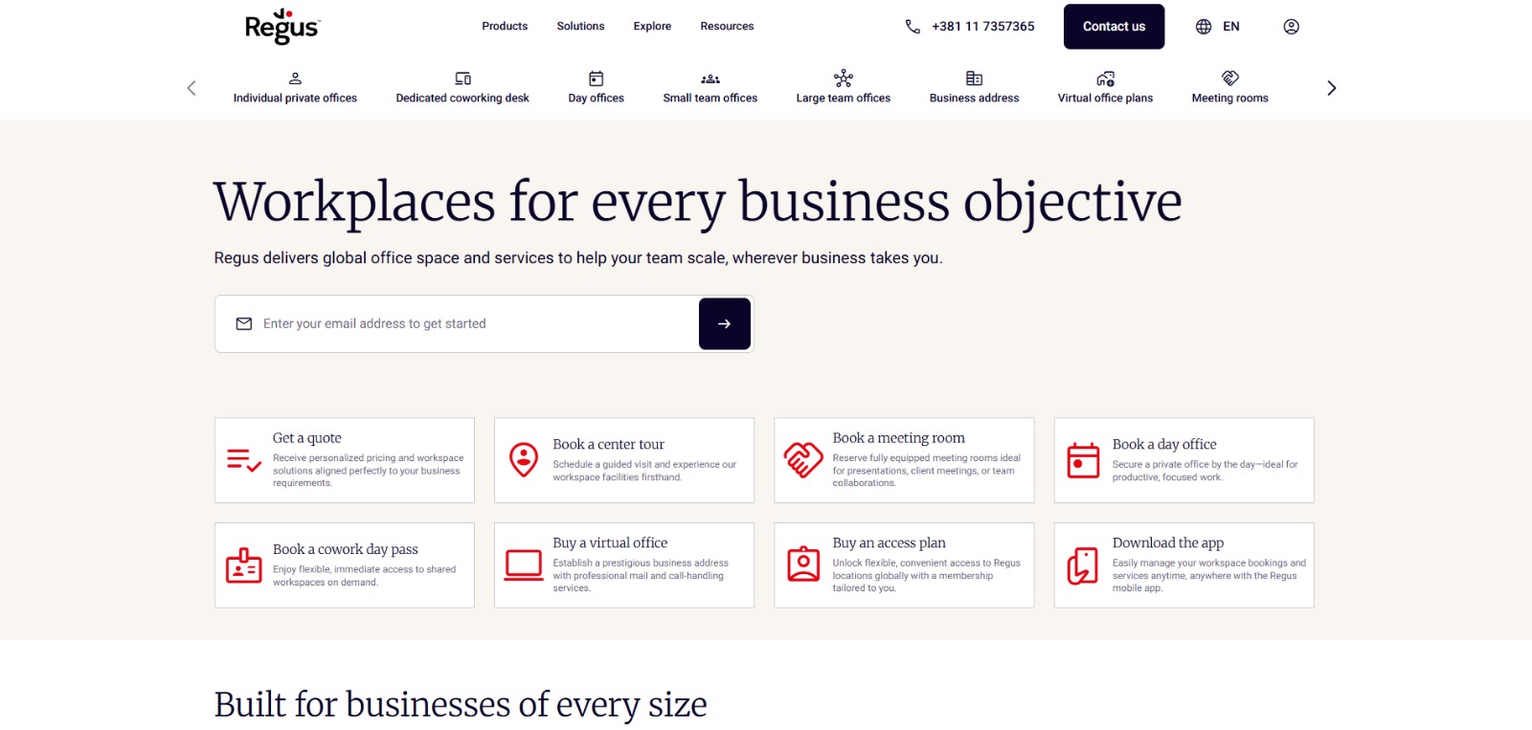This screenshot has height=730, width=1532.
Task: Submit email with the arrow button
Action: (x=725, y=323)
